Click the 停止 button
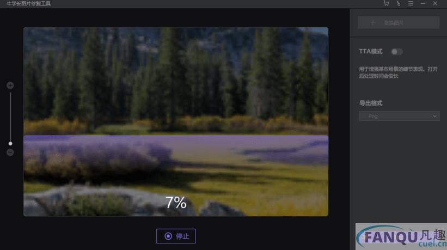This screenshot has width=447, height=250. tap(176, 236)
